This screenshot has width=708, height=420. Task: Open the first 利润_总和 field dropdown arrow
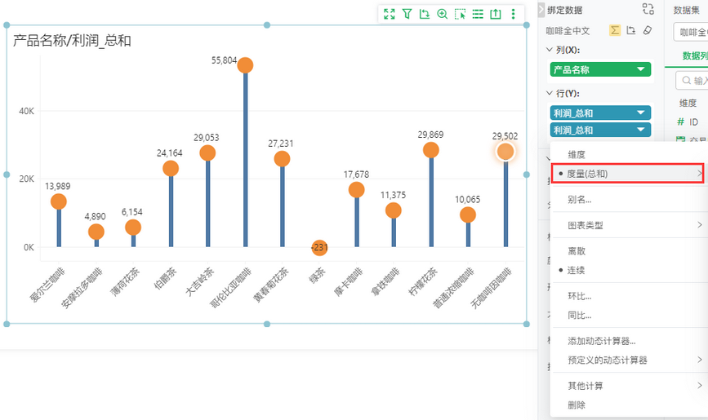[x=641, y=113]
